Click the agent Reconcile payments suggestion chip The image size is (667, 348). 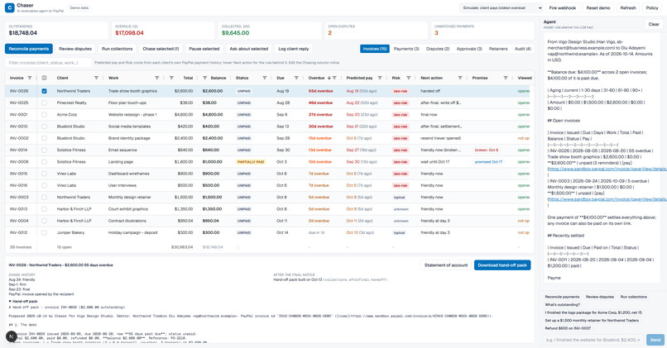tap(562, 297)
